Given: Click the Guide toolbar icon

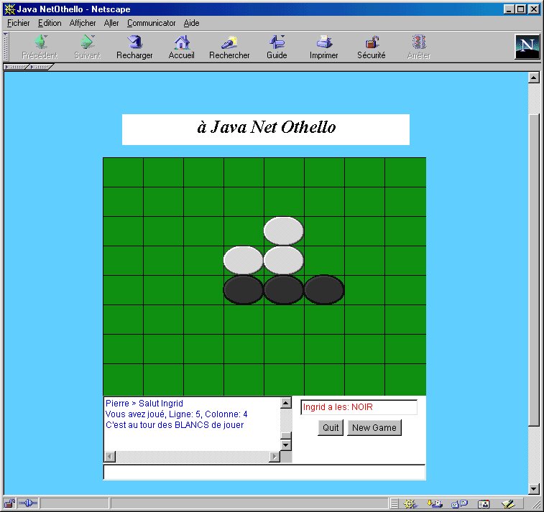Looking at the screenshot, I should (x=277, y=42).
